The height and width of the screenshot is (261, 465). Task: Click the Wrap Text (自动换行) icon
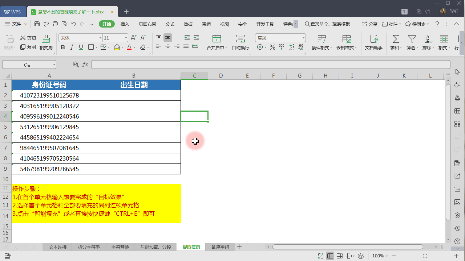pyautogui.click(x=240, y=39)
